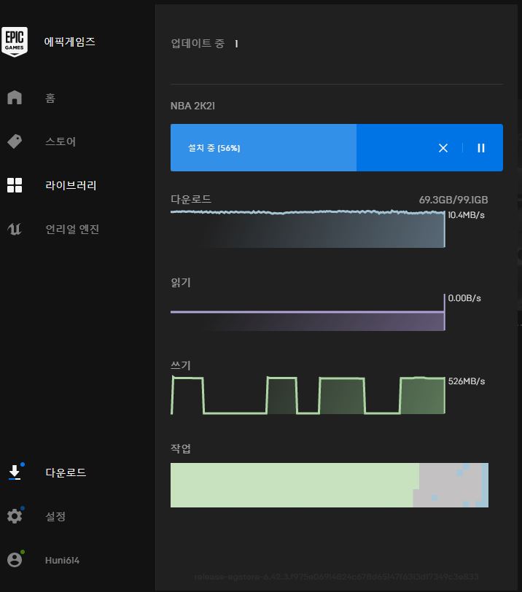Click the store price tag icon

coord(15,141)
